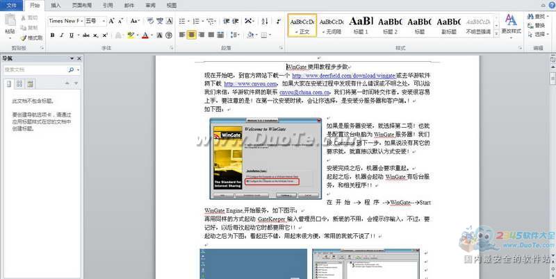Apply the Subtitle (副标题) style
Viewport: 556px width, 279px height.
tap(449, 25)
